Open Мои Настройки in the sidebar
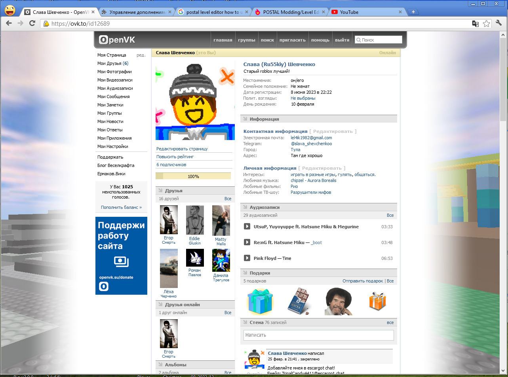508x377 pixels. (113, 146)
